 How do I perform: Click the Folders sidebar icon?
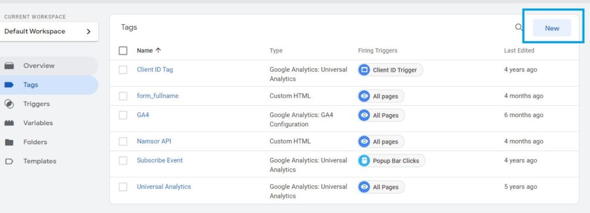tap(9, 142)
